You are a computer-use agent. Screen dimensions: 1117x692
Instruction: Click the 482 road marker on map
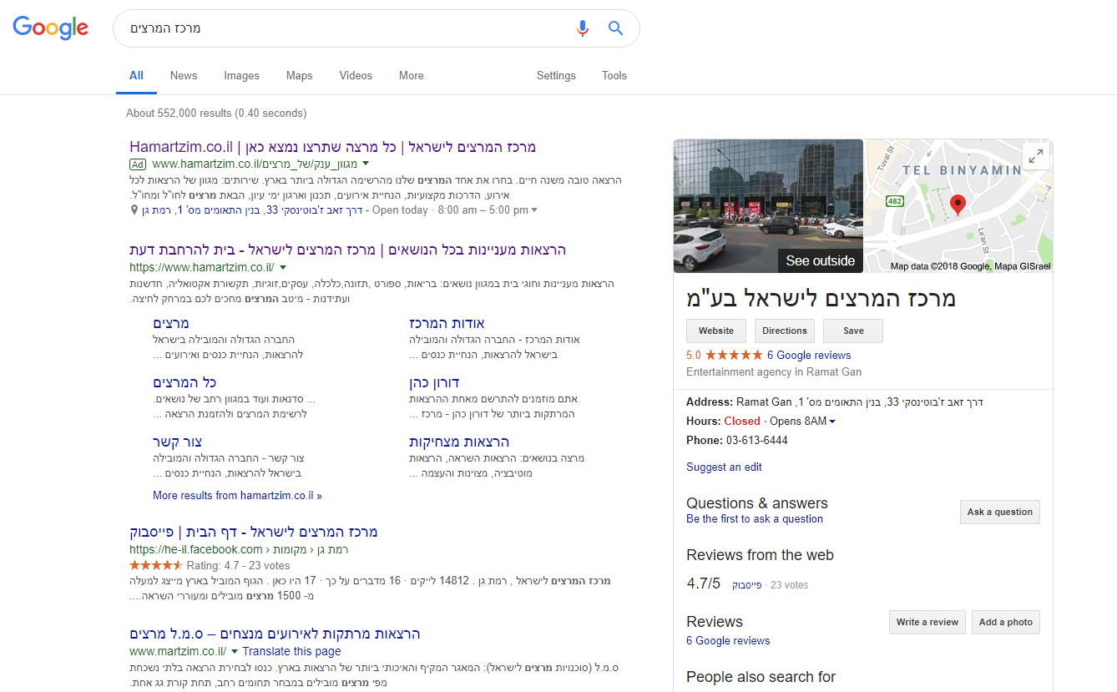pyautogui.click(x=895, y=200)
